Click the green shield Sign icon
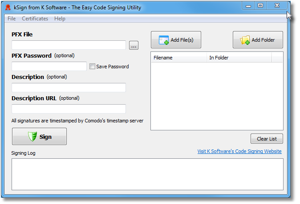This screenshot has height=204, width=300. click(32, 137)
